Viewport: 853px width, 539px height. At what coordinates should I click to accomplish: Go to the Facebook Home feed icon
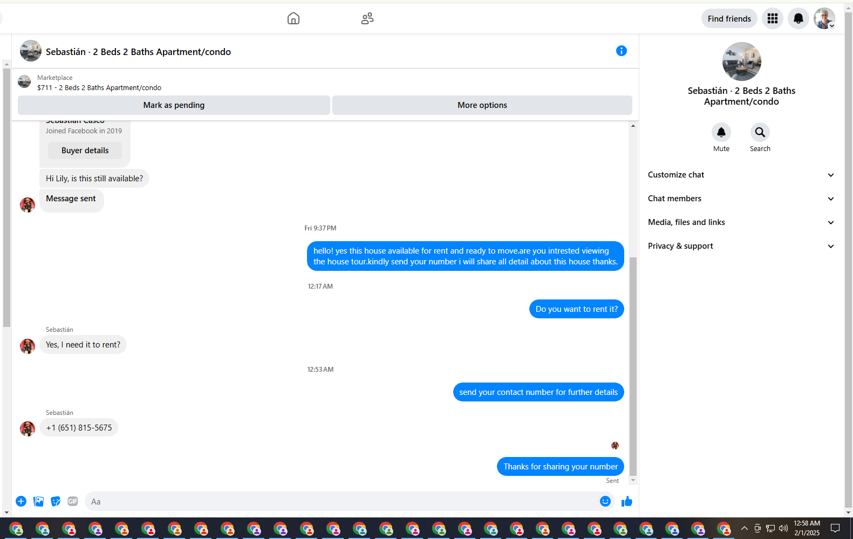pos(294,19)
